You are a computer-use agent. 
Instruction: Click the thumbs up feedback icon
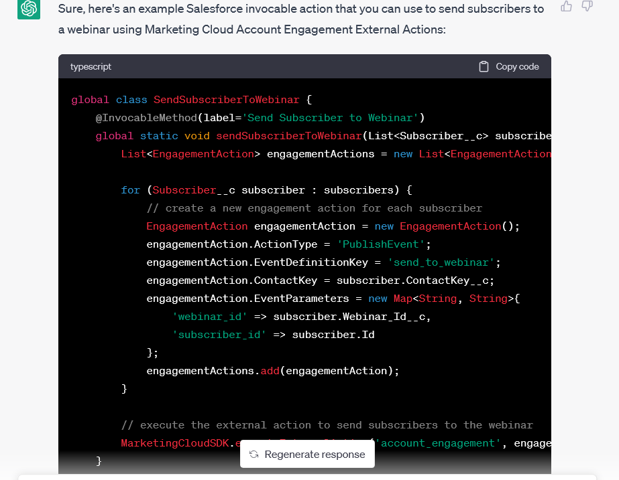(566, 6)
